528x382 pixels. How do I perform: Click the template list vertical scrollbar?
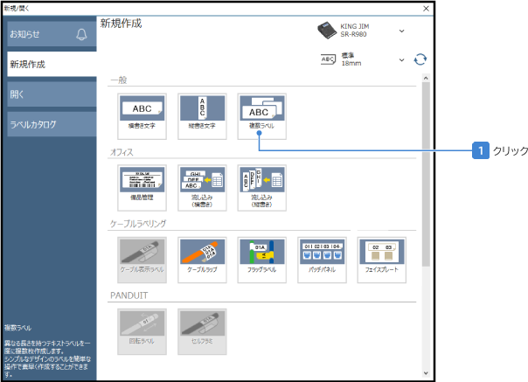pos(425,175)
